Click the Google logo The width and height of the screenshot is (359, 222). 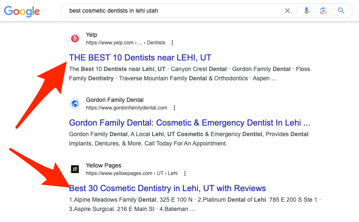22,11
